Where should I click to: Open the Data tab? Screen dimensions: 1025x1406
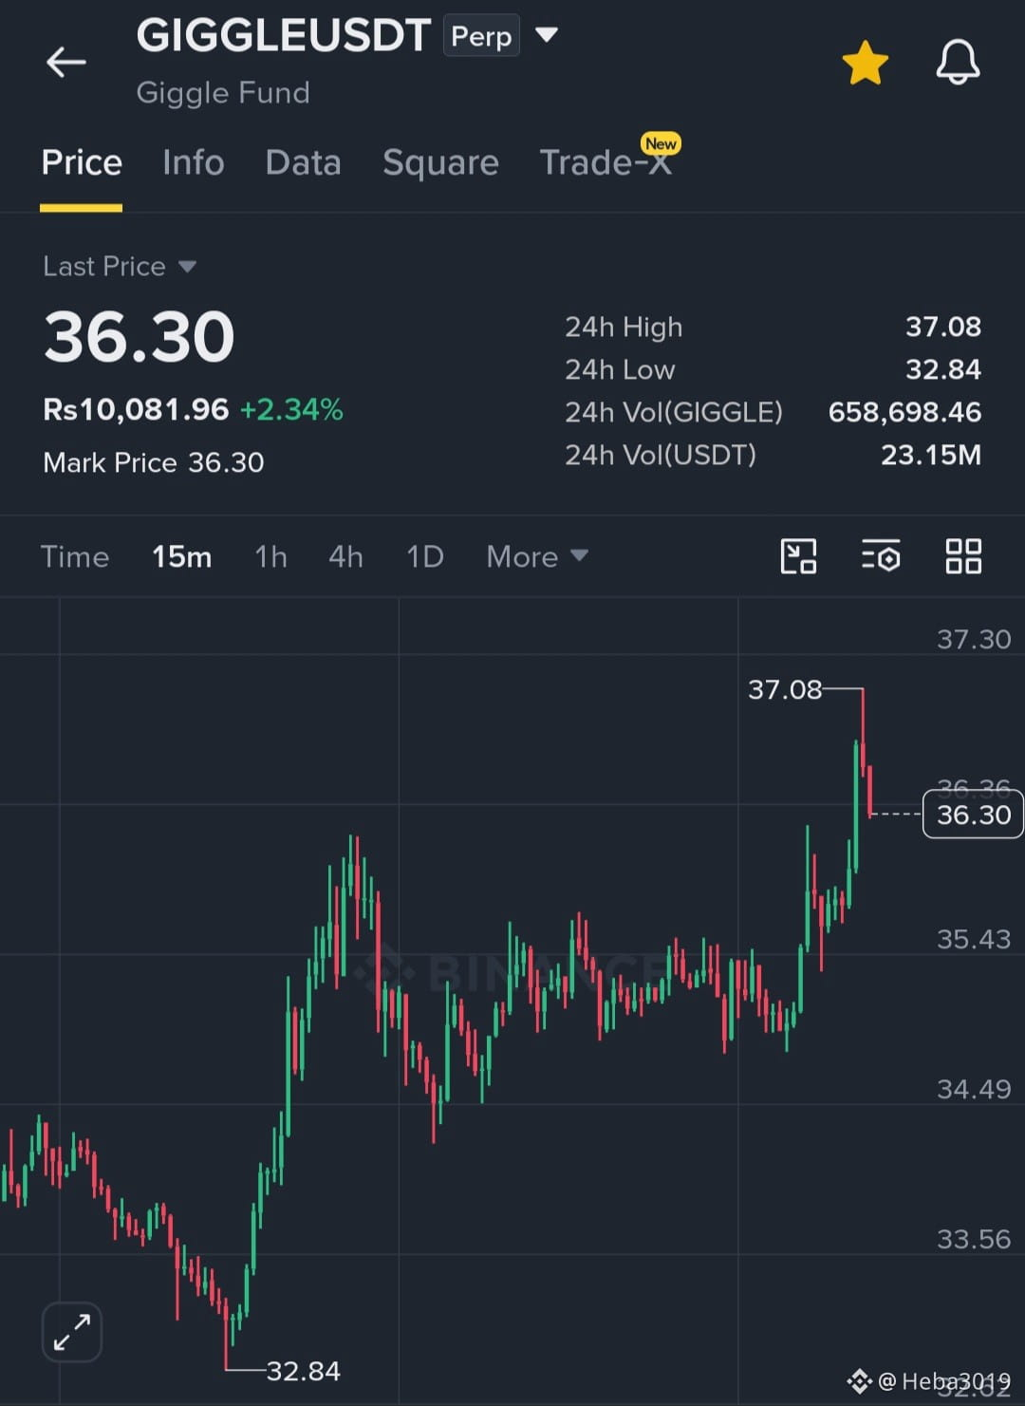click(x=303, y=162)
